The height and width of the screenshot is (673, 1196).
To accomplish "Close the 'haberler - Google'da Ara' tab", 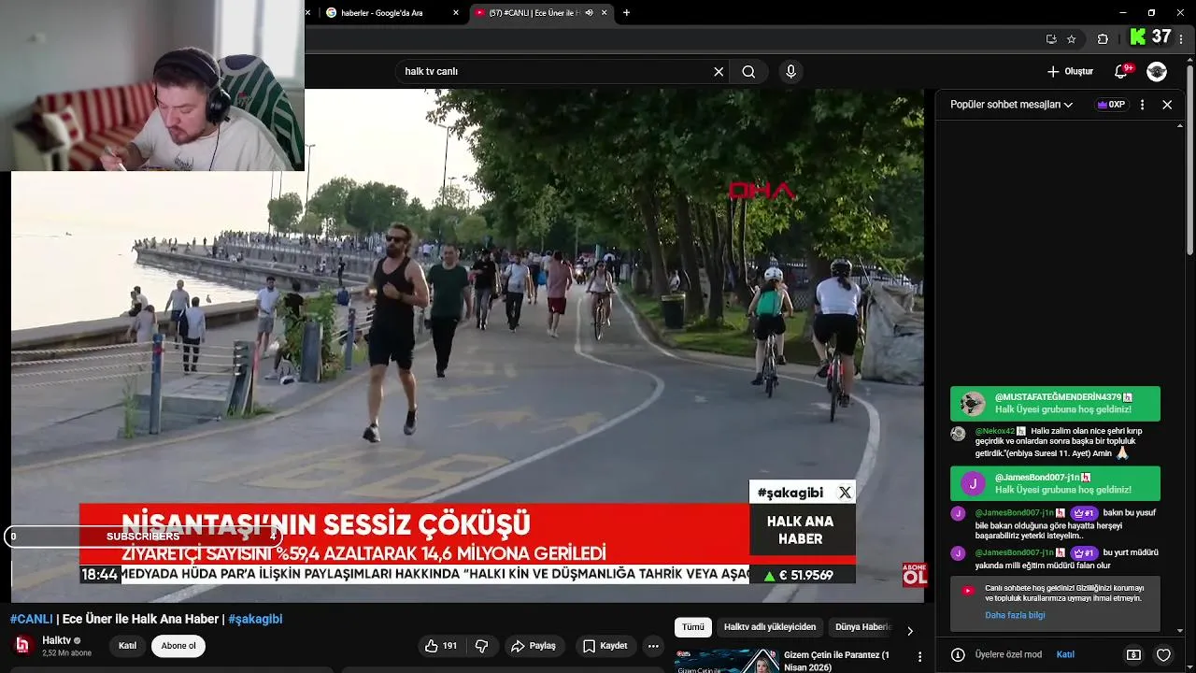I will click(x=456, y=13).
